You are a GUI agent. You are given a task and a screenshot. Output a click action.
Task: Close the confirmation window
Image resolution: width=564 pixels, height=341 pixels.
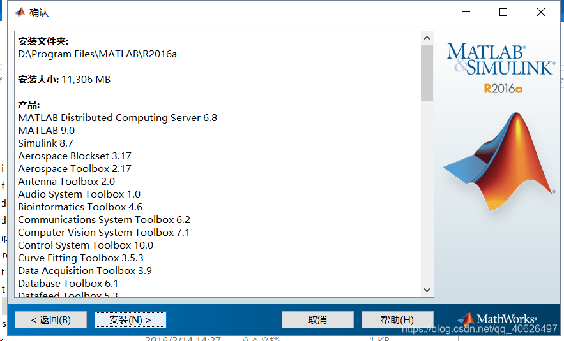pyautogui.click(x=540, y=12)
